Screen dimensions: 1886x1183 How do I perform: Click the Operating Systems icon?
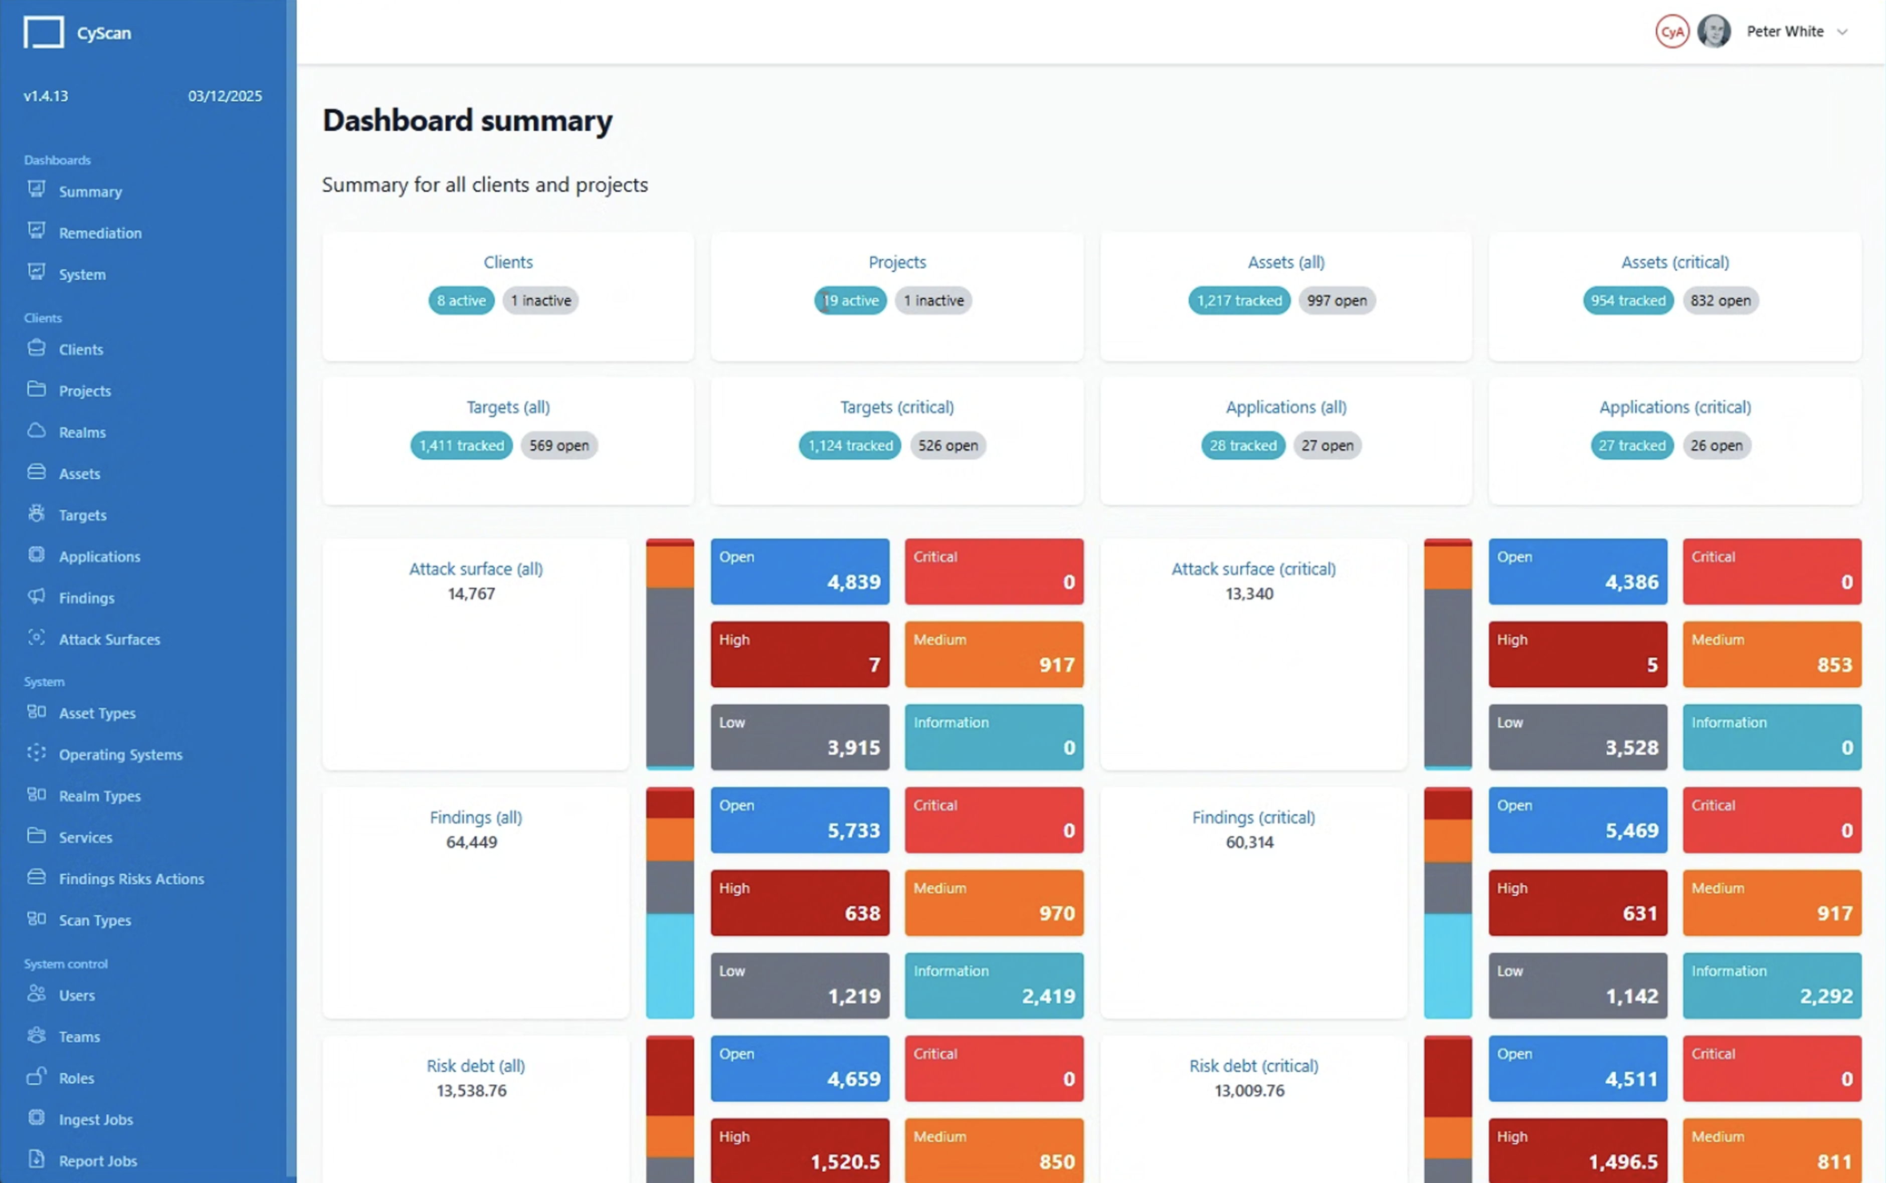click(36, 753)
